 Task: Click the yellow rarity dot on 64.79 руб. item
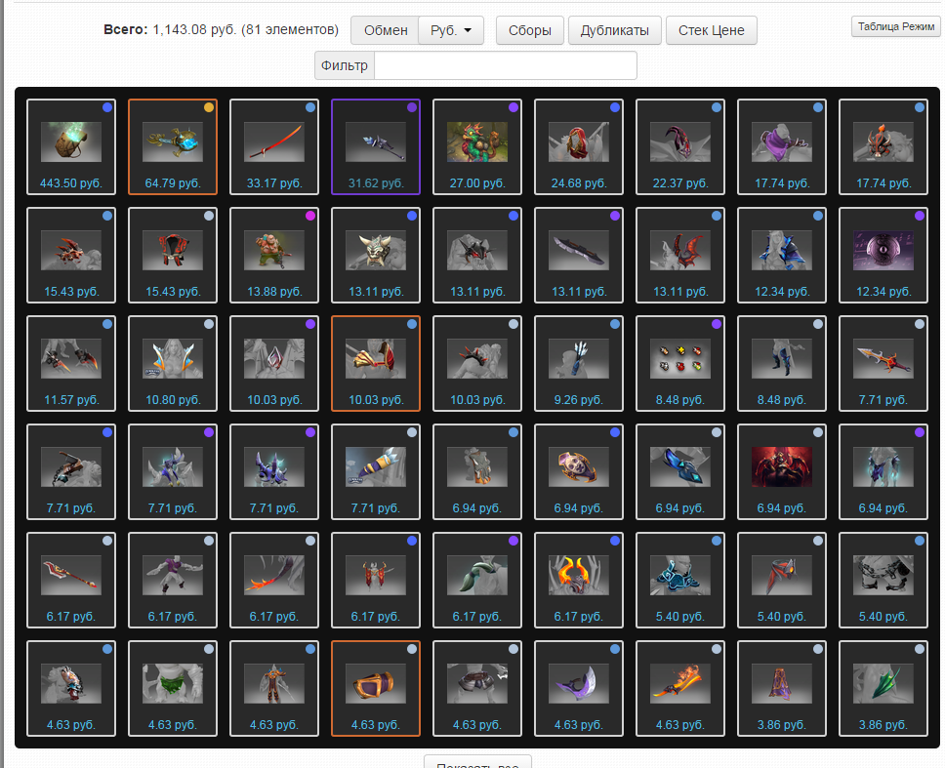click(x=209, y=107)
